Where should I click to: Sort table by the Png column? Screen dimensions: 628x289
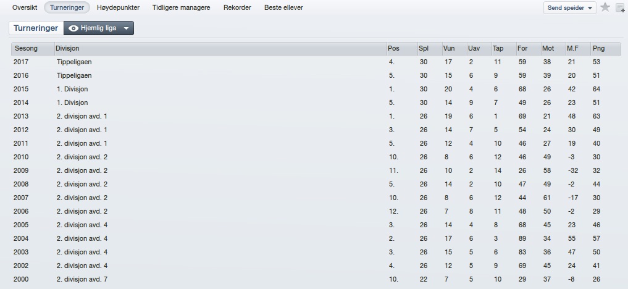click(x=600, y=48)
